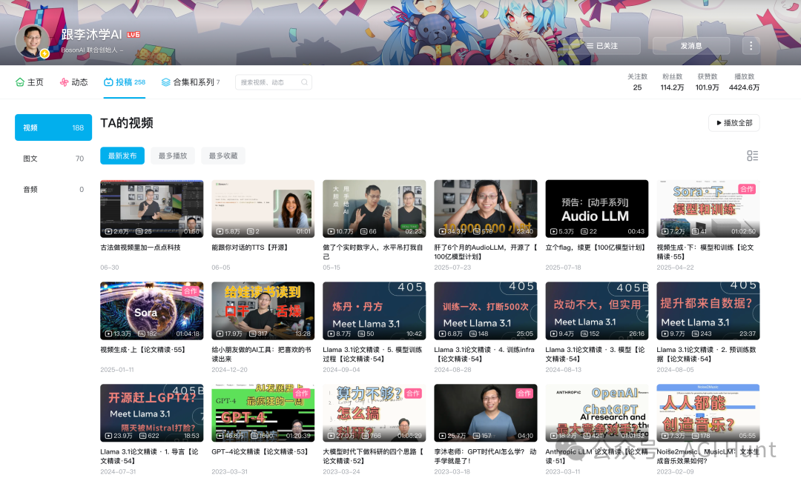
Task: Click danmaku count icon showing 66
Action: pos(363,231)
